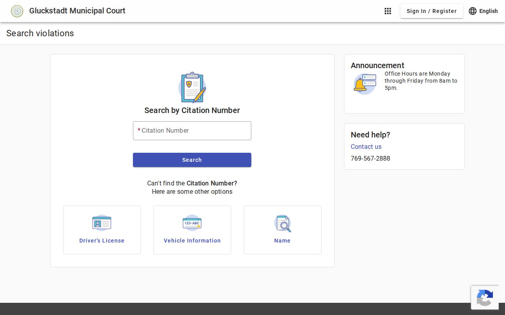505x315 pixels.
Task: Click the Driver's License card icon
Action: click(x=102, y=223)
